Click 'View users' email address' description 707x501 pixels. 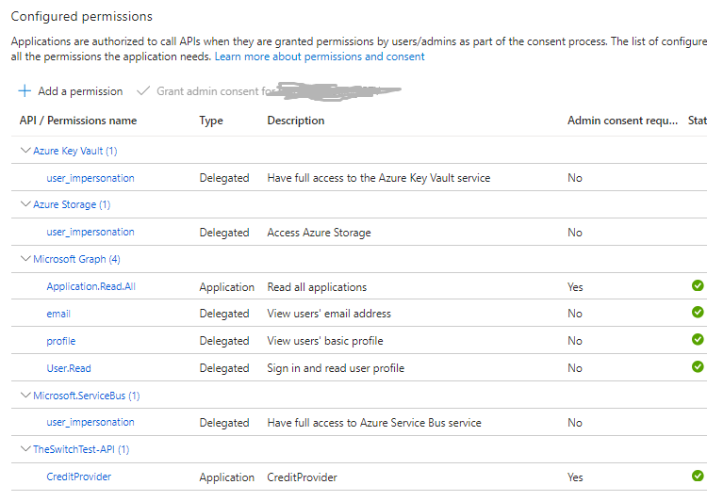329,314
